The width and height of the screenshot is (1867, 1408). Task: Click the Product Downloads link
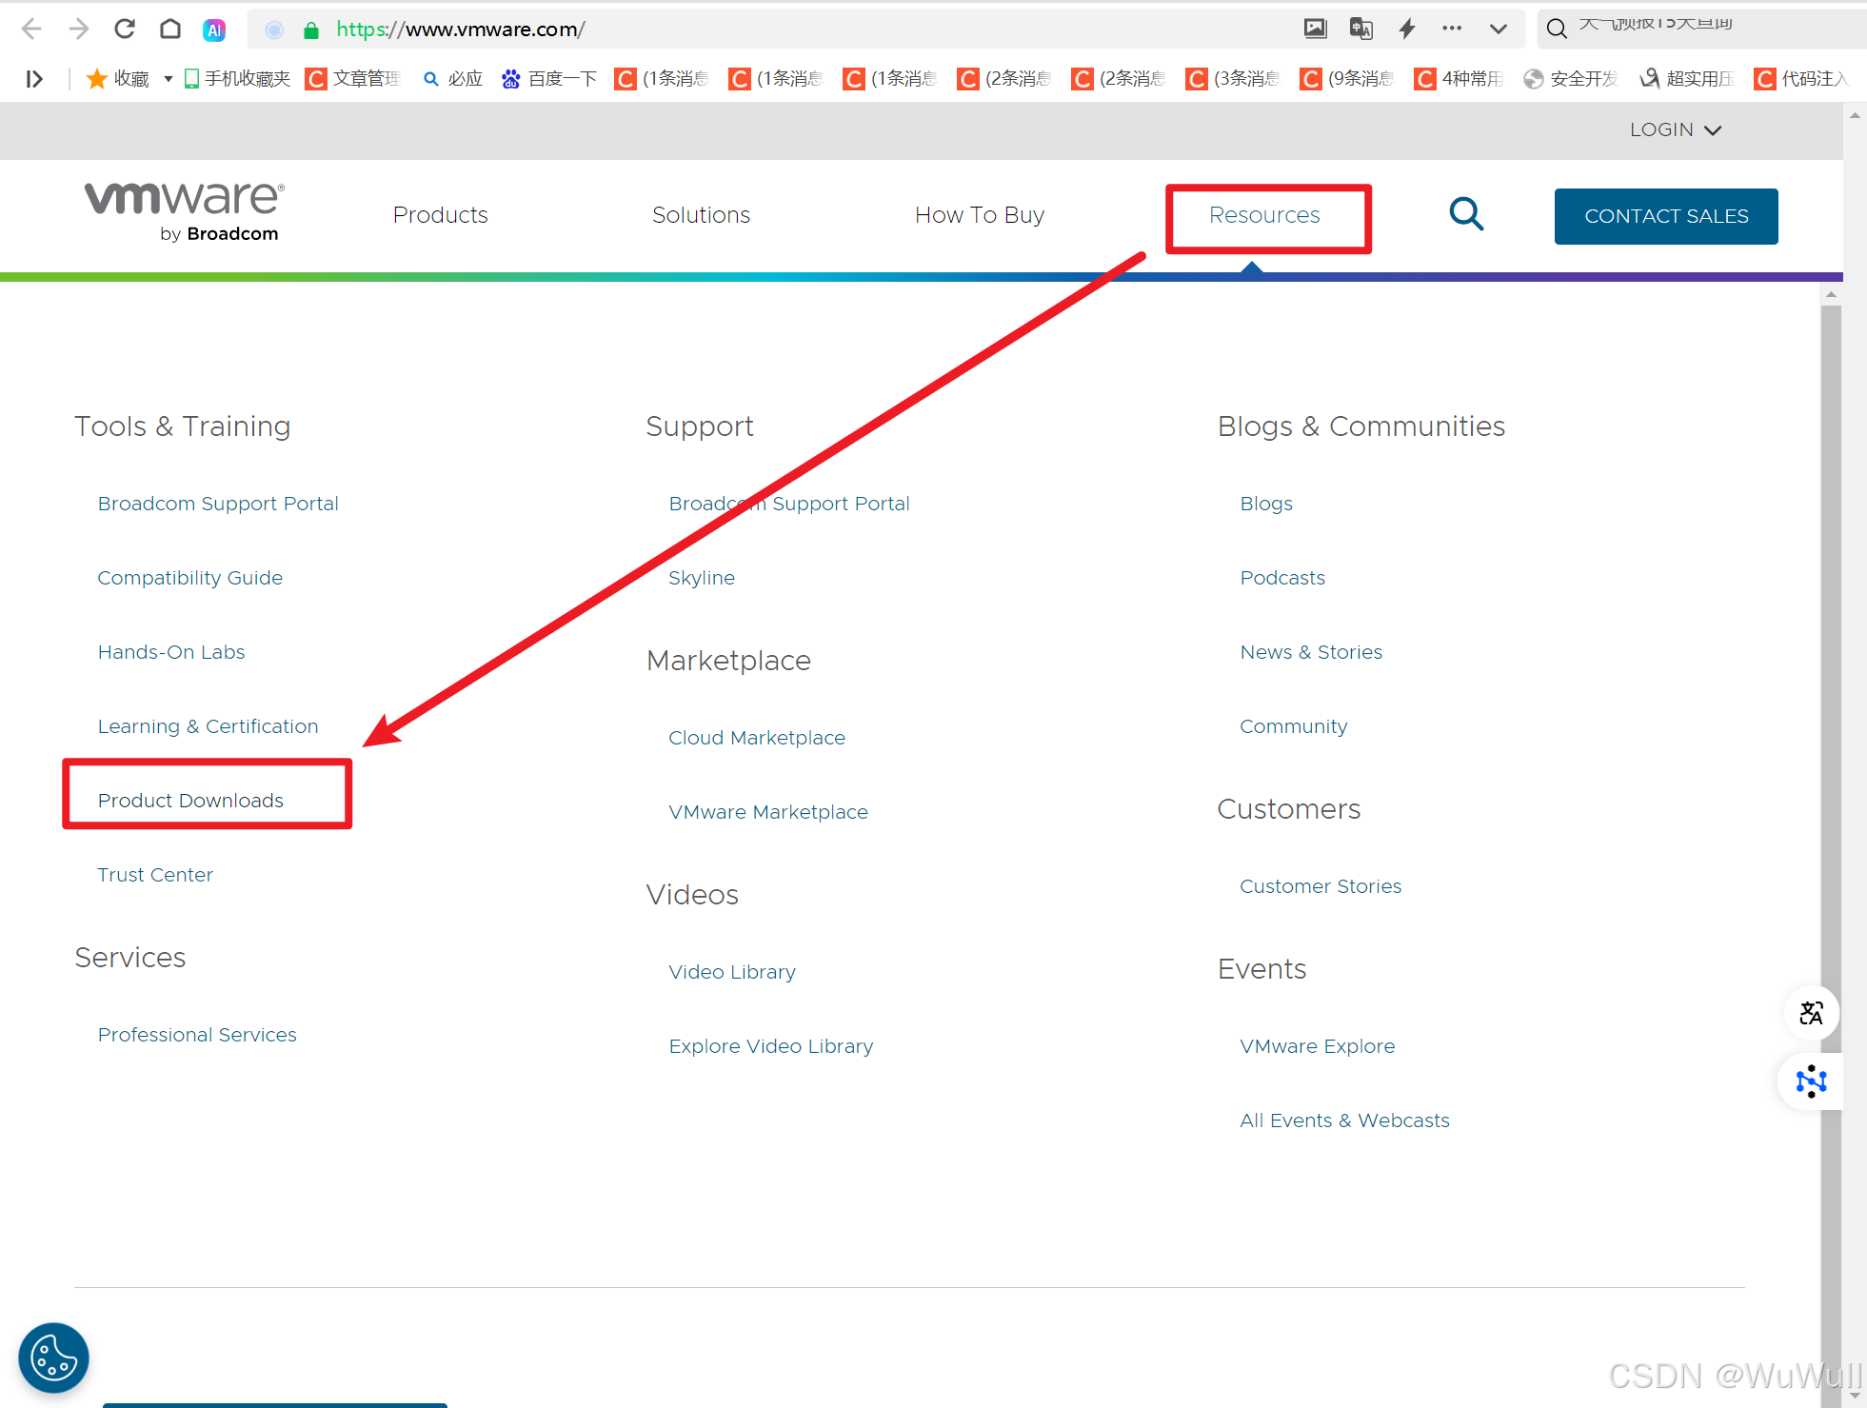coord(190,801)
